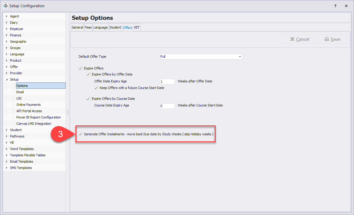
Task: Collapse the Setup tree node
Action: [x=7, y=79]
